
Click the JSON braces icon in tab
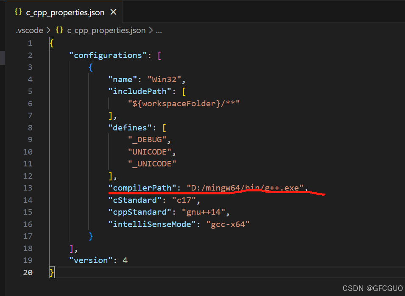(18, 12)
